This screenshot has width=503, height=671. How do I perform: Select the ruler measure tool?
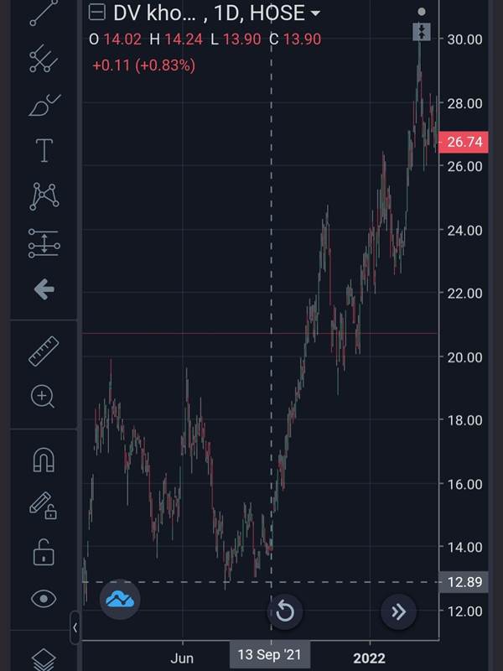(44, 351)
